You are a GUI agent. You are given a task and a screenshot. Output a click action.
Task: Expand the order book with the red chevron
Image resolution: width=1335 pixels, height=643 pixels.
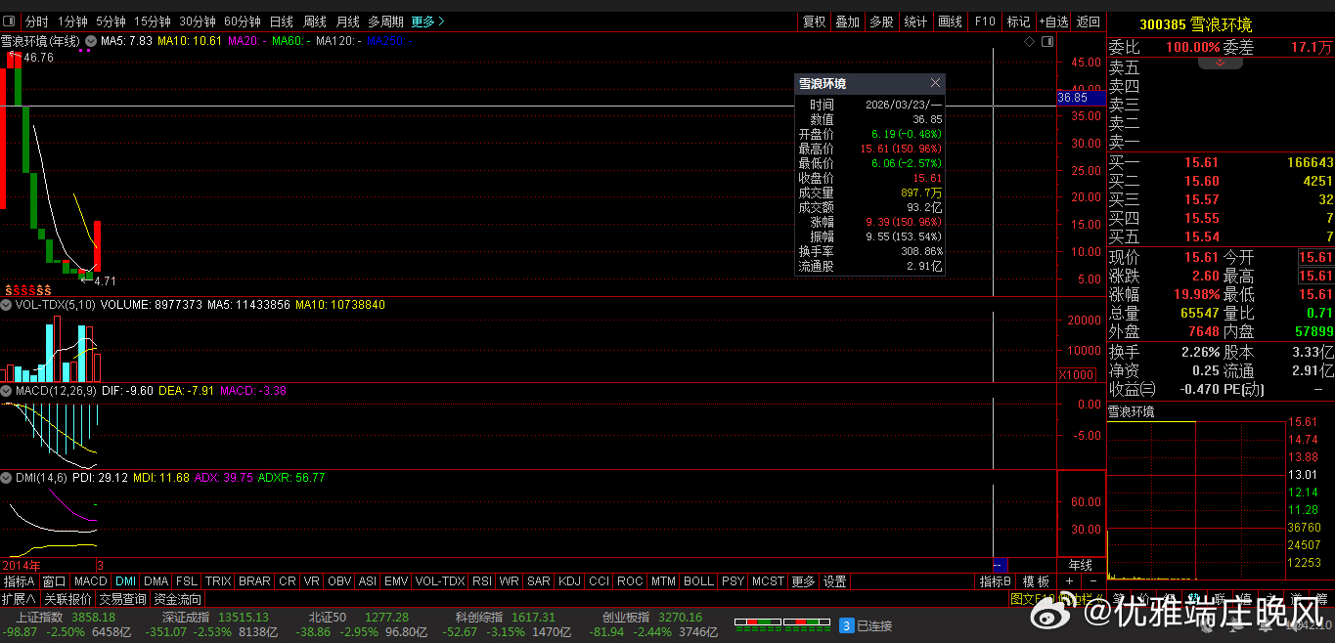(1220, 63)
